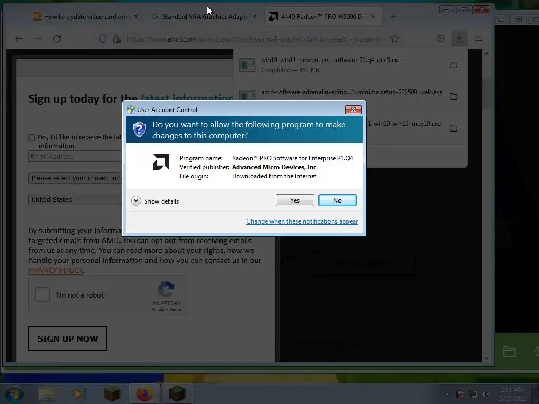Click the site security padlock icon
This screenshot has width=539, height=404.
pos(117,38)
